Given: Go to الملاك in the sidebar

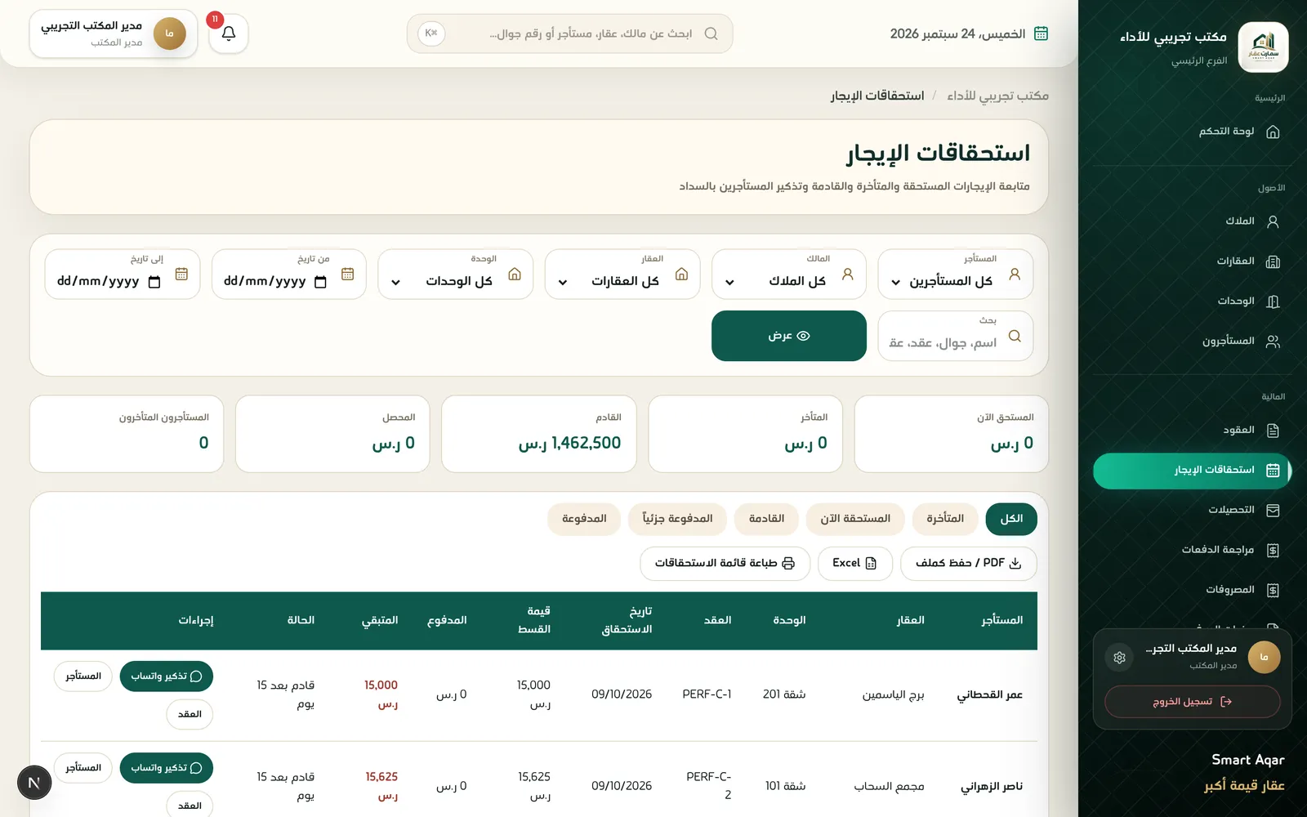Looking at the screenshot, I should pos(1191,221).
